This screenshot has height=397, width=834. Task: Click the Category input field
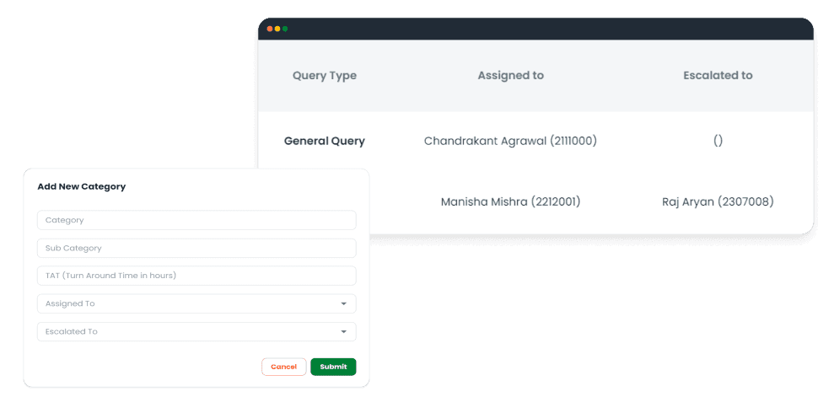(x=196, y=220)
